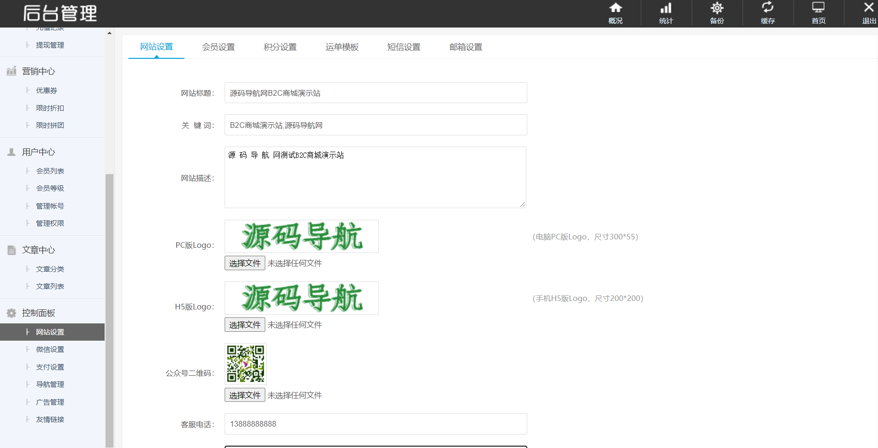
Task: Click the 营销中心 chart icon in sidebar
Action: (x=12, y=71)
